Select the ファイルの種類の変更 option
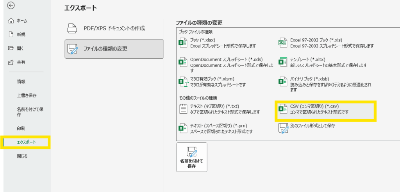 click(114, 49)
